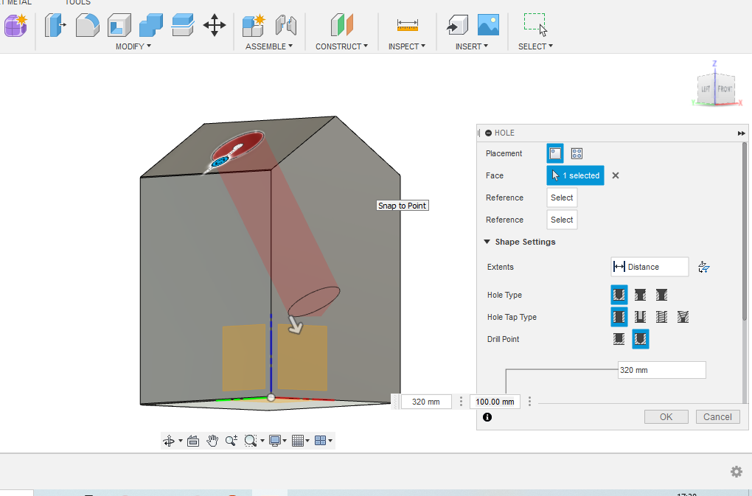This screenshot has height=496, width=752.
Task: Select the Move/Copy tool
Action: 215,25
